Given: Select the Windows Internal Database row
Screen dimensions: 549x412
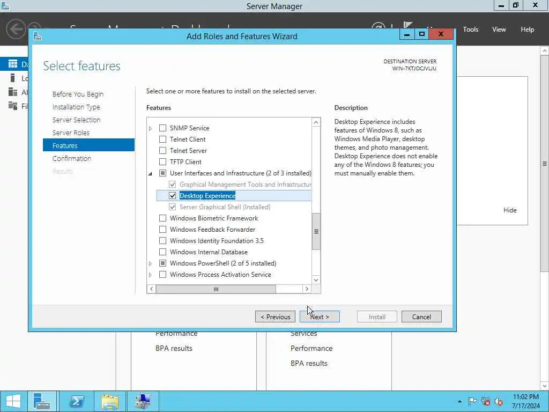Looking at the screenshot, I should pos(209,252).
